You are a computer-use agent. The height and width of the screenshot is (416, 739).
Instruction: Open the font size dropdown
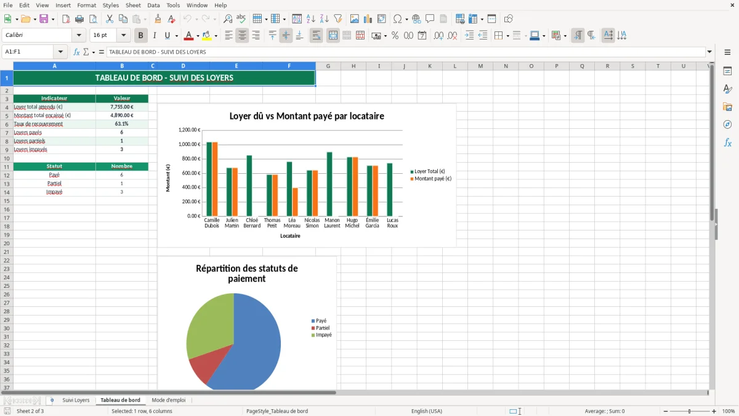[123, 36]
